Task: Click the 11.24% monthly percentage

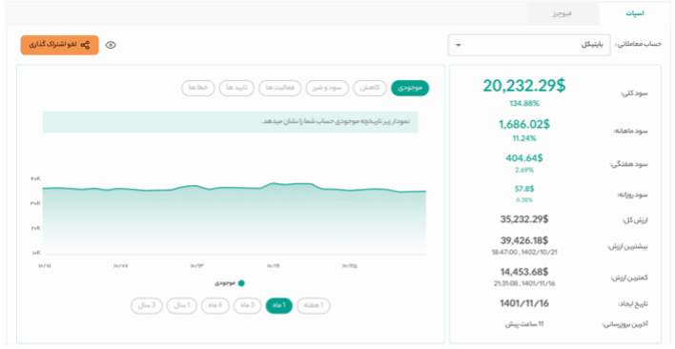Action: coord(524,138)
